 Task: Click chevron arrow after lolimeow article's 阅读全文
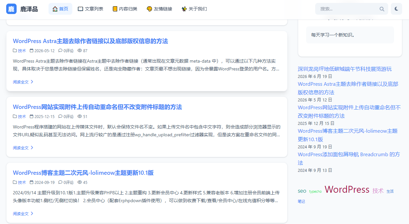(32, 214)
